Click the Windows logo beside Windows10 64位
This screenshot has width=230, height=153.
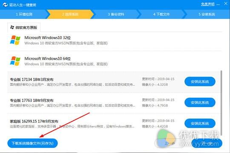(x=15, y=61)
